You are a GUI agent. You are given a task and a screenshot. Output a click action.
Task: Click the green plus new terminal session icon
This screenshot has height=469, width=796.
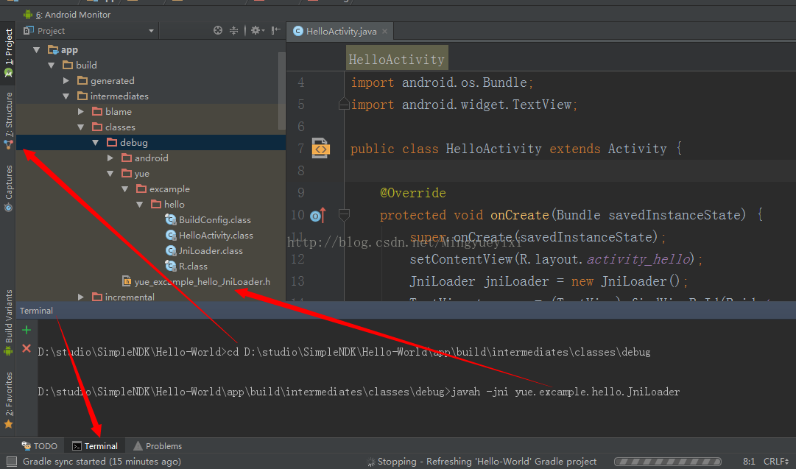click(27, 330)
